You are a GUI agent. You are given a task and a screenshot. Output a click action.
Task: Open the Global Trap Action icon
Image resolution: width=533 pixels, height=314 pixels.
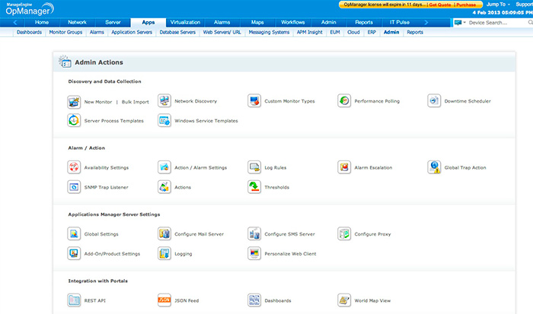(434, 167)
